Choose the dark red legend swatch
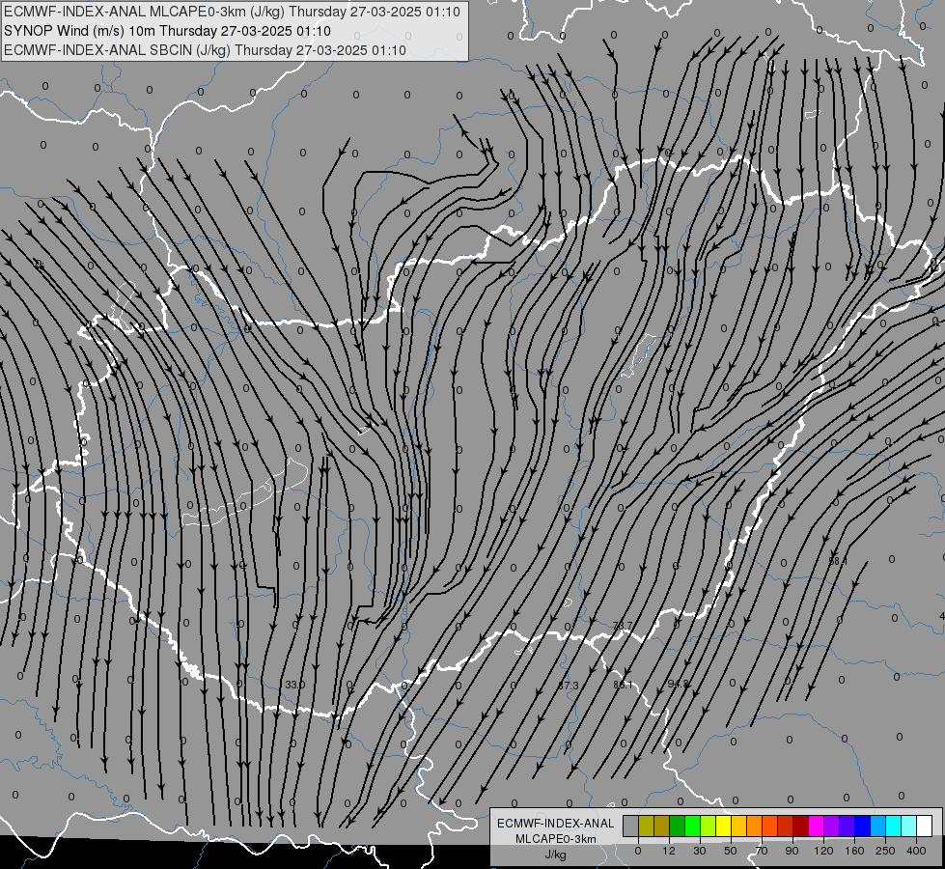This screenshot has height=869, width=945. [x=801, y=826]
